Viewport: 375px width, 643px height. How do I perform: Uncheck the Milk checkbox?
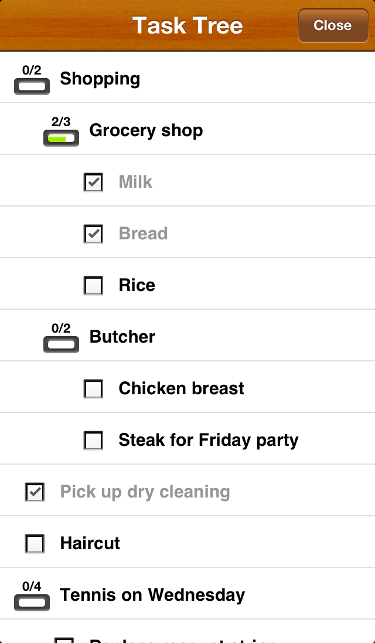tap(94, 182)
